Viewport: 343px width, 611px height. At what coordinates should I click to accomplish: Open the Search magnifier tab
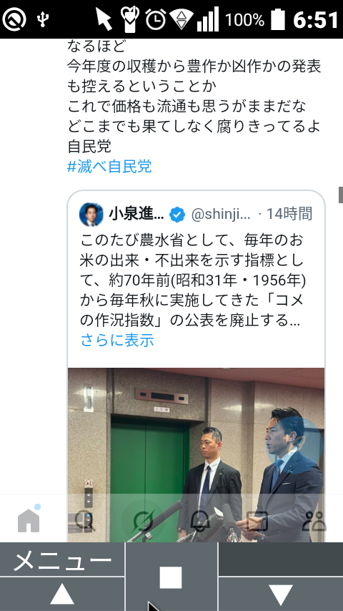tap(85, 521)
